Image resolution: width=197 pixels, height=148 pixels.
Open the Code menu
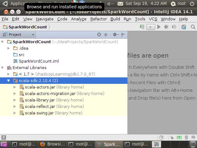point(62,19)
